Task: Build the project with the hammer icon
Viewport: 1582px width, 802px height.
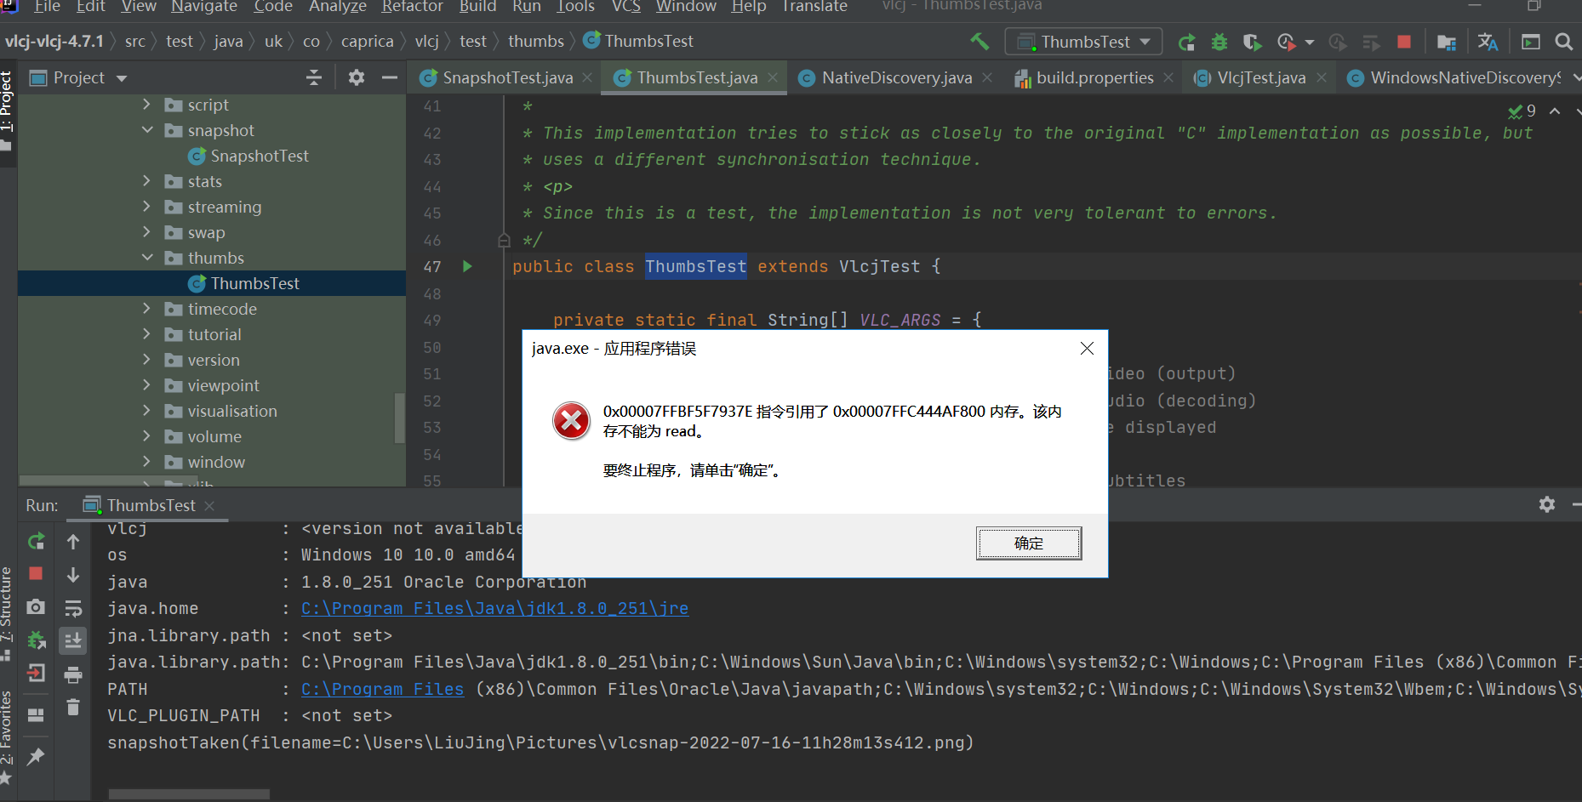Action: click(979, 40)
